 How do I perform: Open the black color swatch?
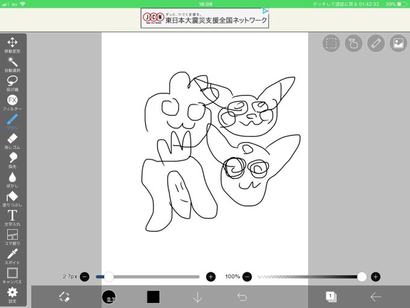[x=153, y=297]
